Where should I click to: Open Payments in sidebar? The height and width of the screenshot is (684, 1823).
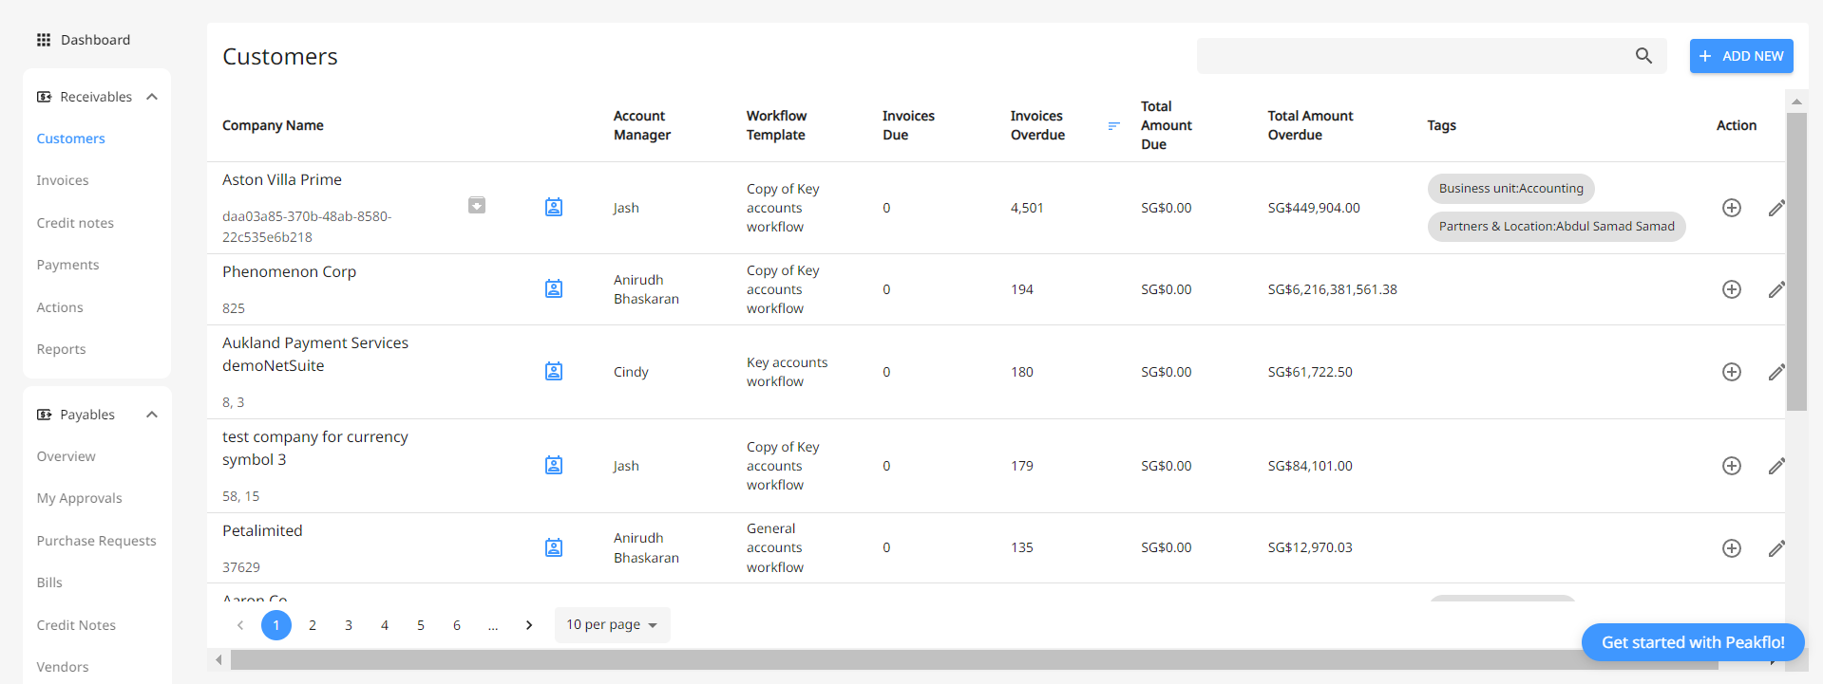click(67, 265)
